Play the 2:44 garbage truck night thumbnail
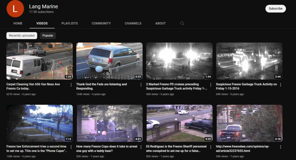This screenshot has width=296, height=160. tap(249, 61)
